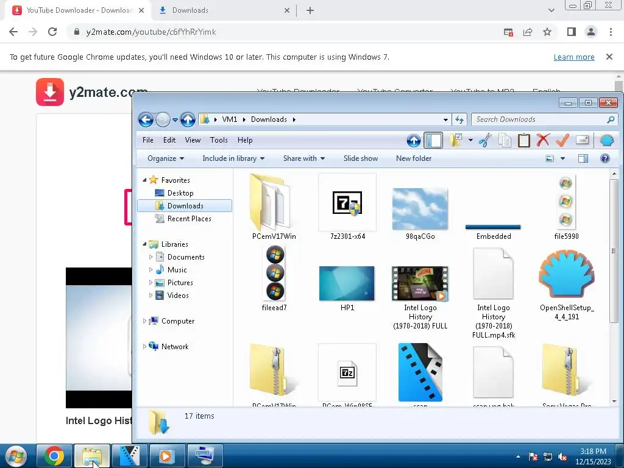Image resolution: width=624 pixels, height=468 pixels.
Task: Click the blue Help question mark icon
Action: coord(605,158)
